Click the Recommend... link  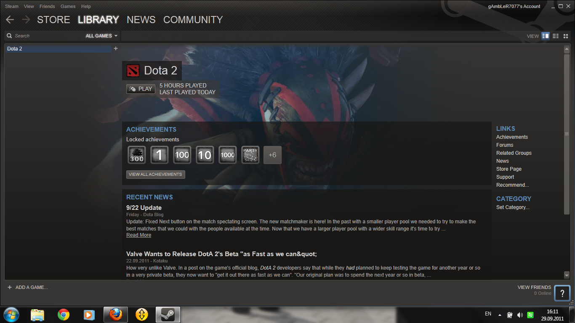[x=513, y=185]
